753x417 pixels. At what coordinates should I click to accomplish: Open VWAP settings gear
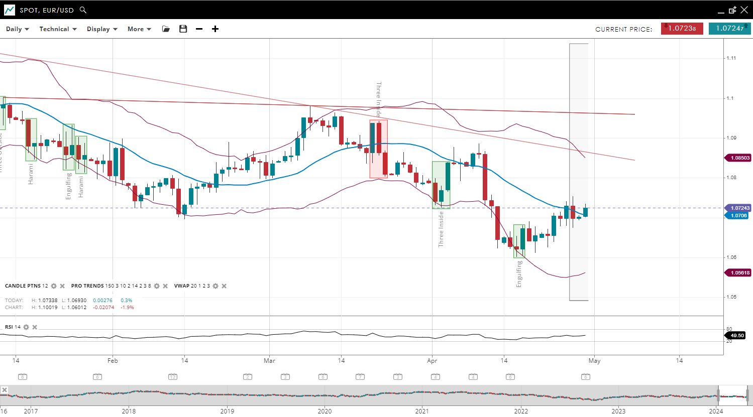point(216,286)
